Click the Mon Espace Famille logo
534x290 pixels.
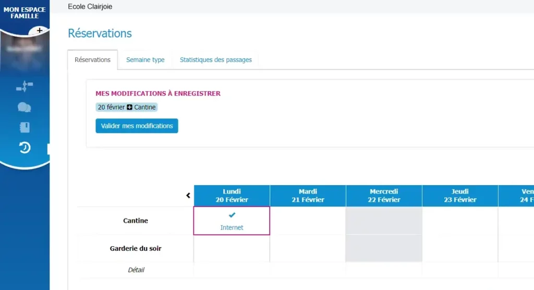tap(25, 13)
